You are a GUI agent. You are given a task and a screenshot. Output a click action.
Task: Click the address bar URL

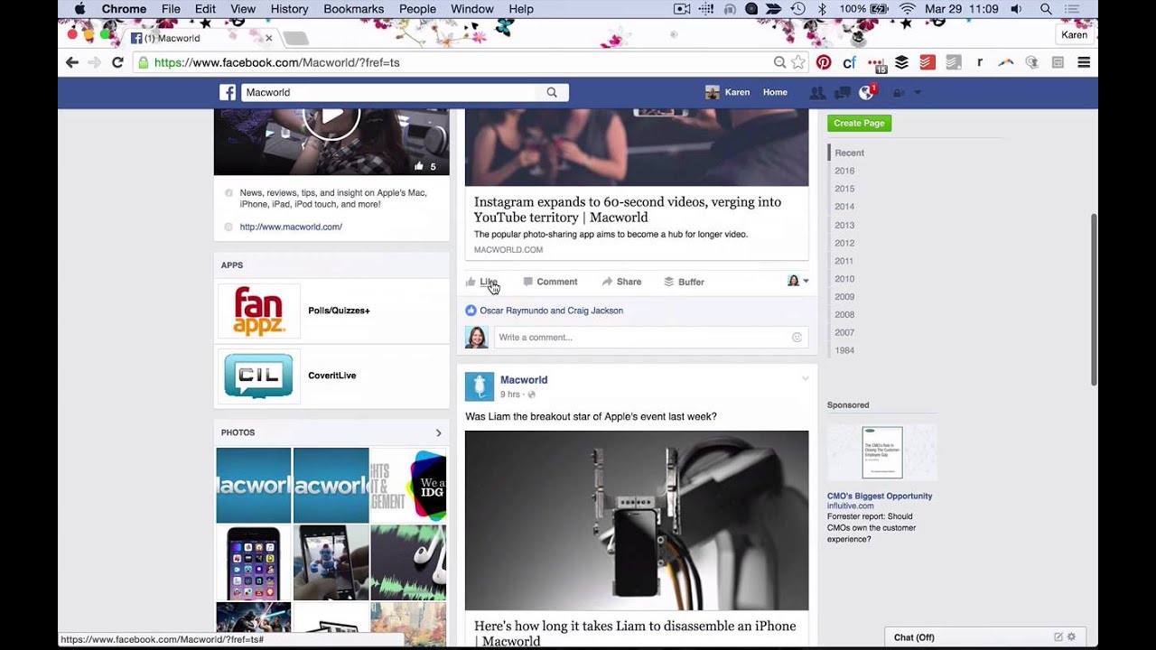pos(276,62)
